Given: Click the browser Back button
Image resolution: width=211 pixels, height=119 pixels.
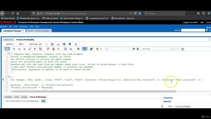Looking at the screenshot, I should click(2, 13).
